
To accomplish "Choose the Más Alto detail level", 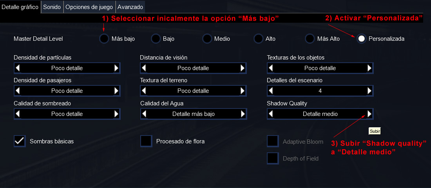I will click(310, 39).
